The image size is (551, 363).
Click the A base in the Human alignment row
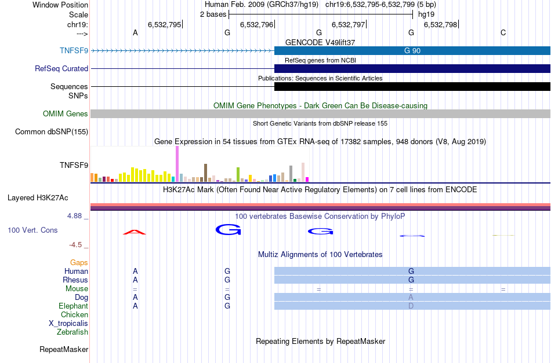[135, 271]
